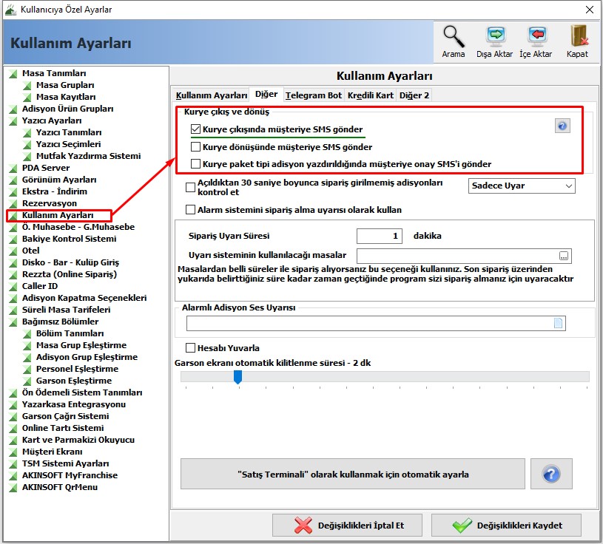Open Kart ve Parmakizi Okuyucu settings
The height and width of the screenshot is (544, 603).
pos(78,440)
